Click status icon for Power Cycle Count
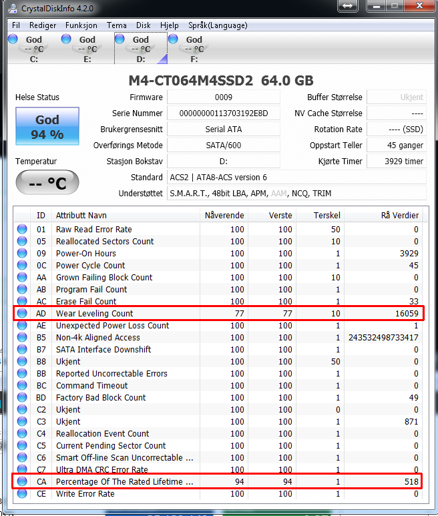 click(x=22, y=265)
